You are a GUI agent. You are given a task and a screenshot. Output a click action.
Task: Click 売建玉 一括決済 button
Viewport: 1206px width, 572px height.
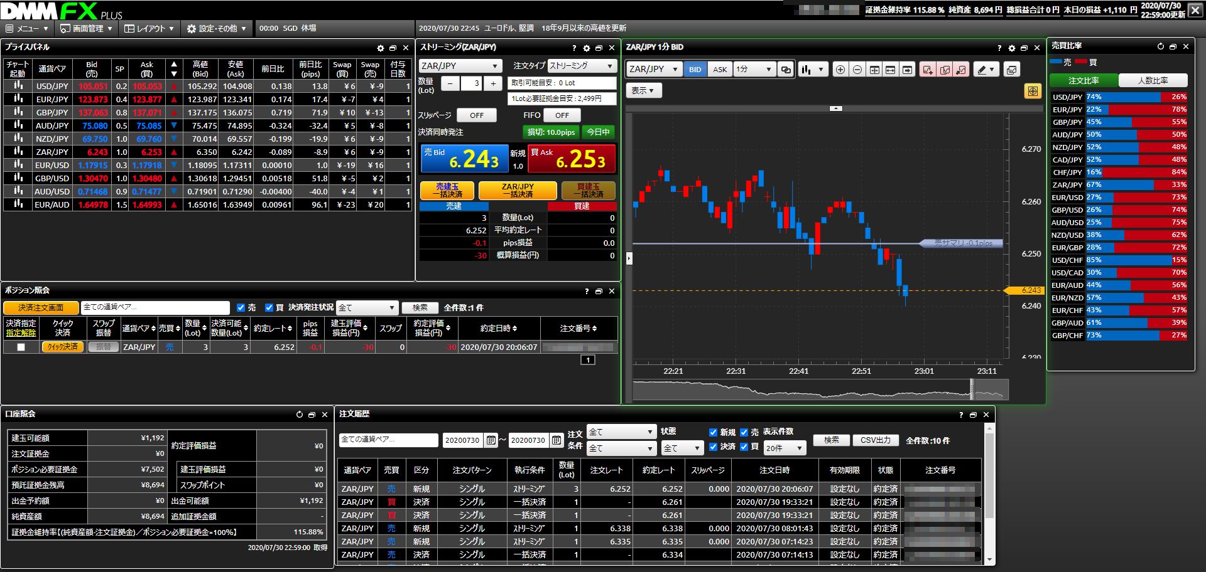tap(448, 191)
